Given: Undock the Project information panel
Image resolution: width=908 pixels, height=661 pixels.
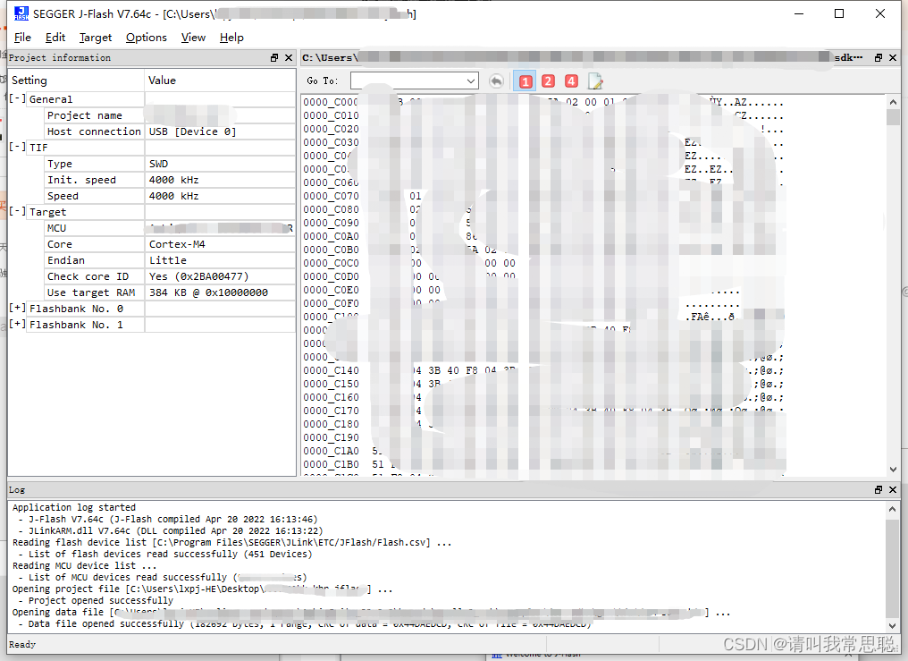Looking at the screenshot, I should click(274, 57).
